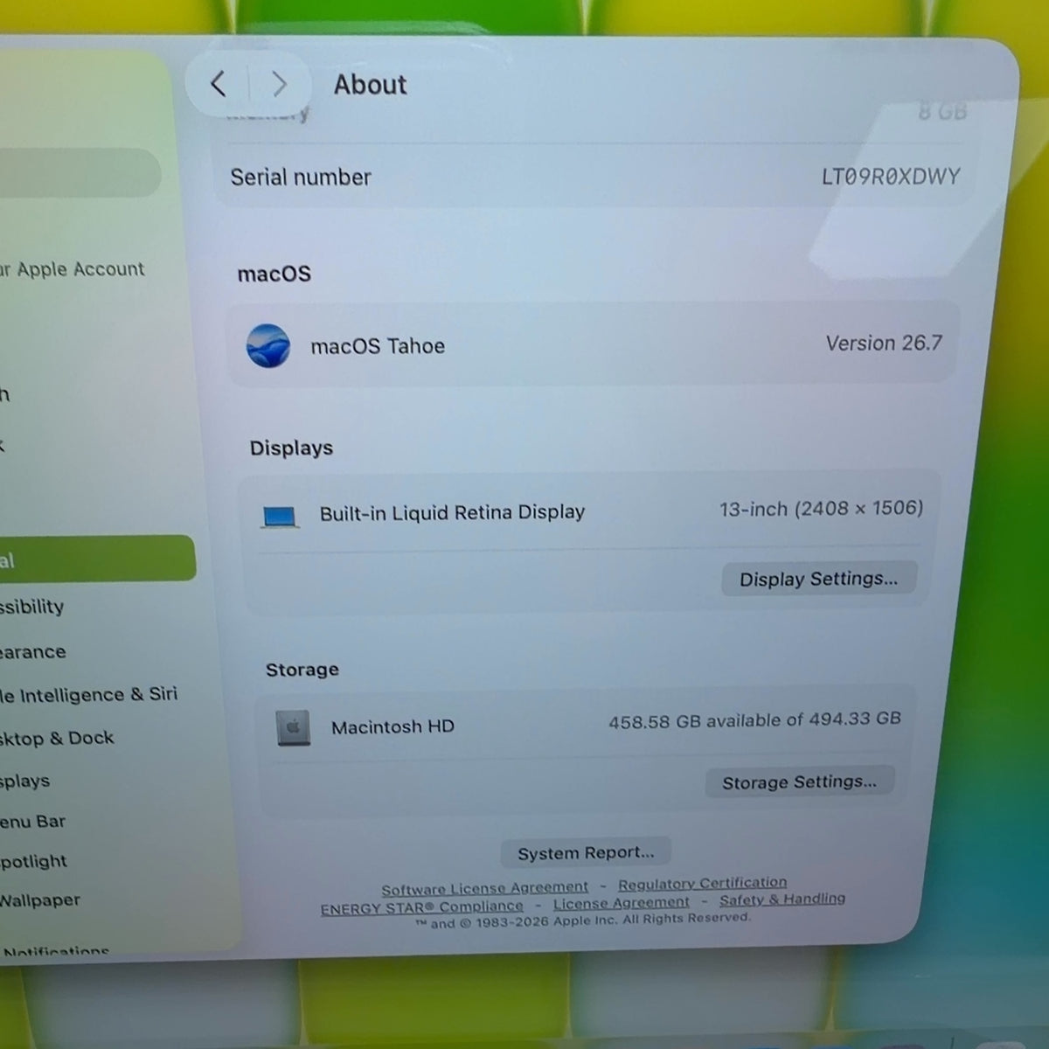Click the Built-in Liquid Retina Display label
The height and width of the screenshot is (1049, 1049).
coord(452,512)
